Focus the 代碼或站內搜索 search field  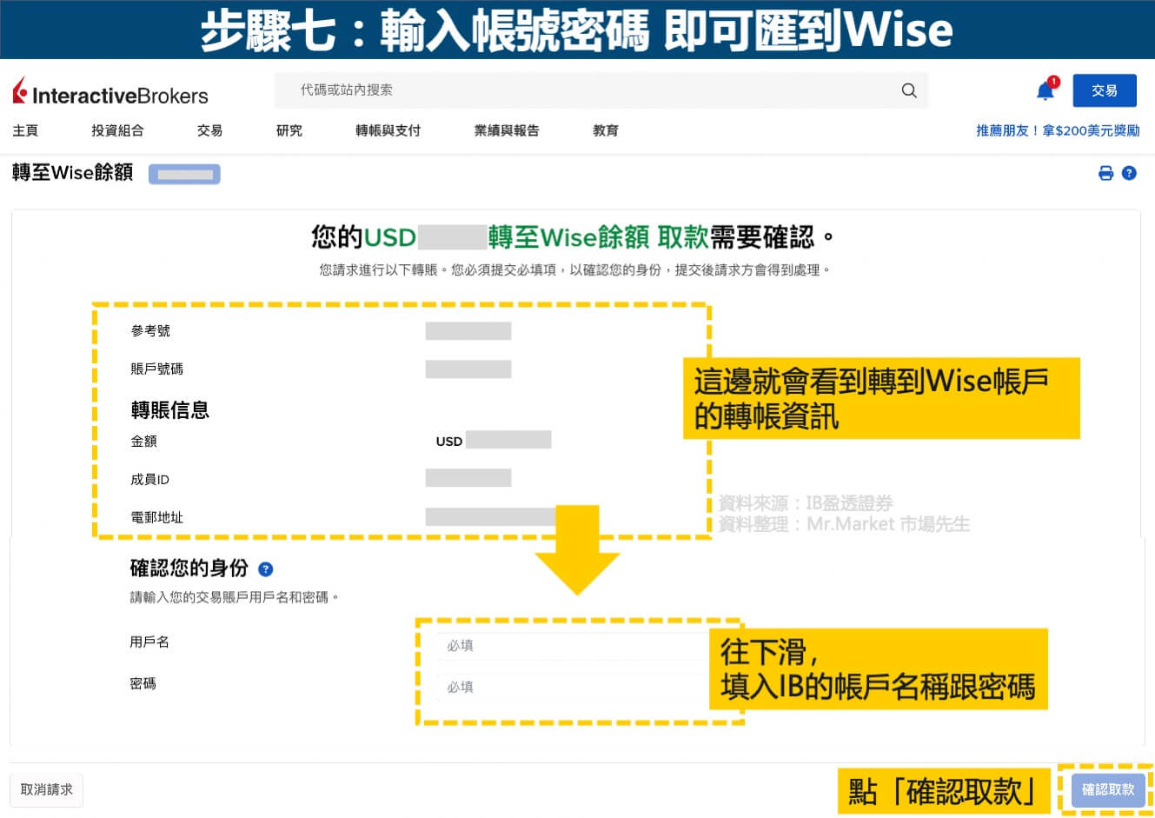601,90
